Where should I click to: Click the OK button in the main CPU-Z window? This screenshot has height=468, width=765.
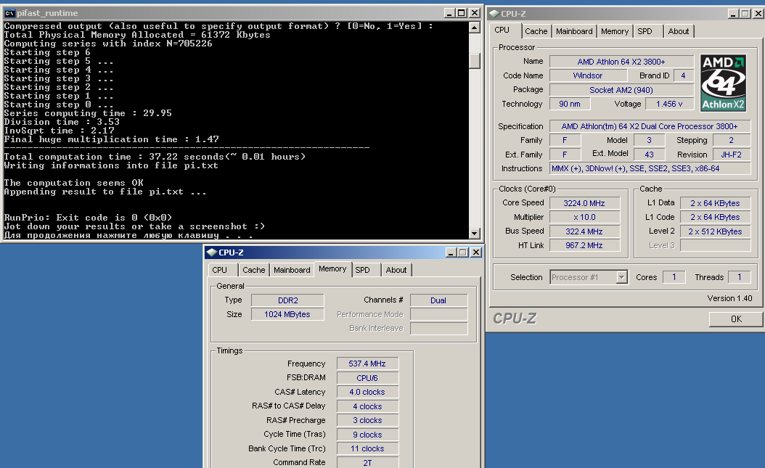736,319
